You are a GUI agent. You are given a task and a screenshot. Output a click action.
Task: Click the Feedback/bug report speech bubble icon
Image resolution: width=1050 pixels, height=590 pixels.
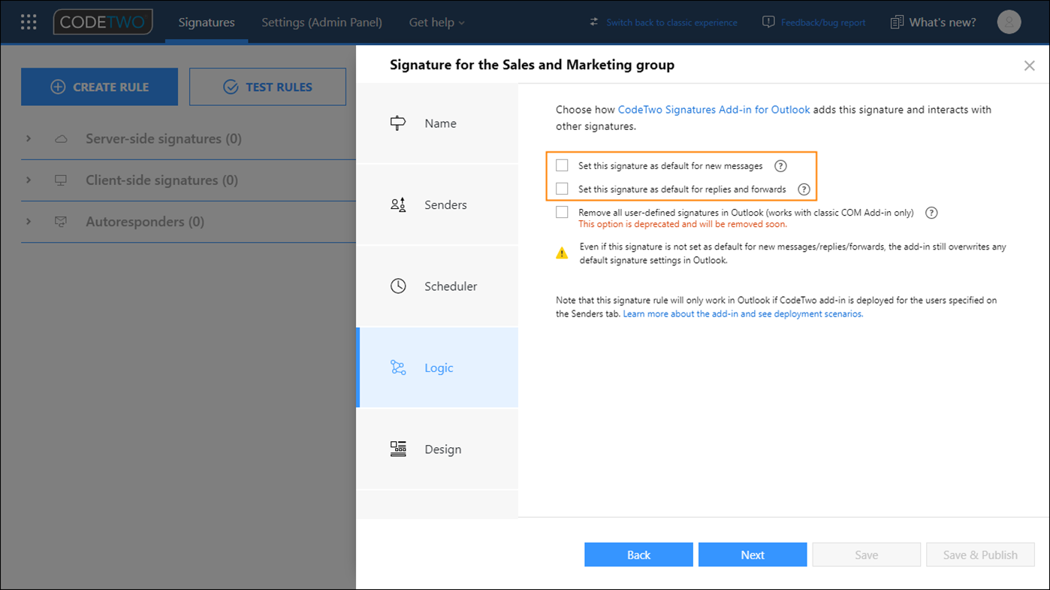pos(768,22)
